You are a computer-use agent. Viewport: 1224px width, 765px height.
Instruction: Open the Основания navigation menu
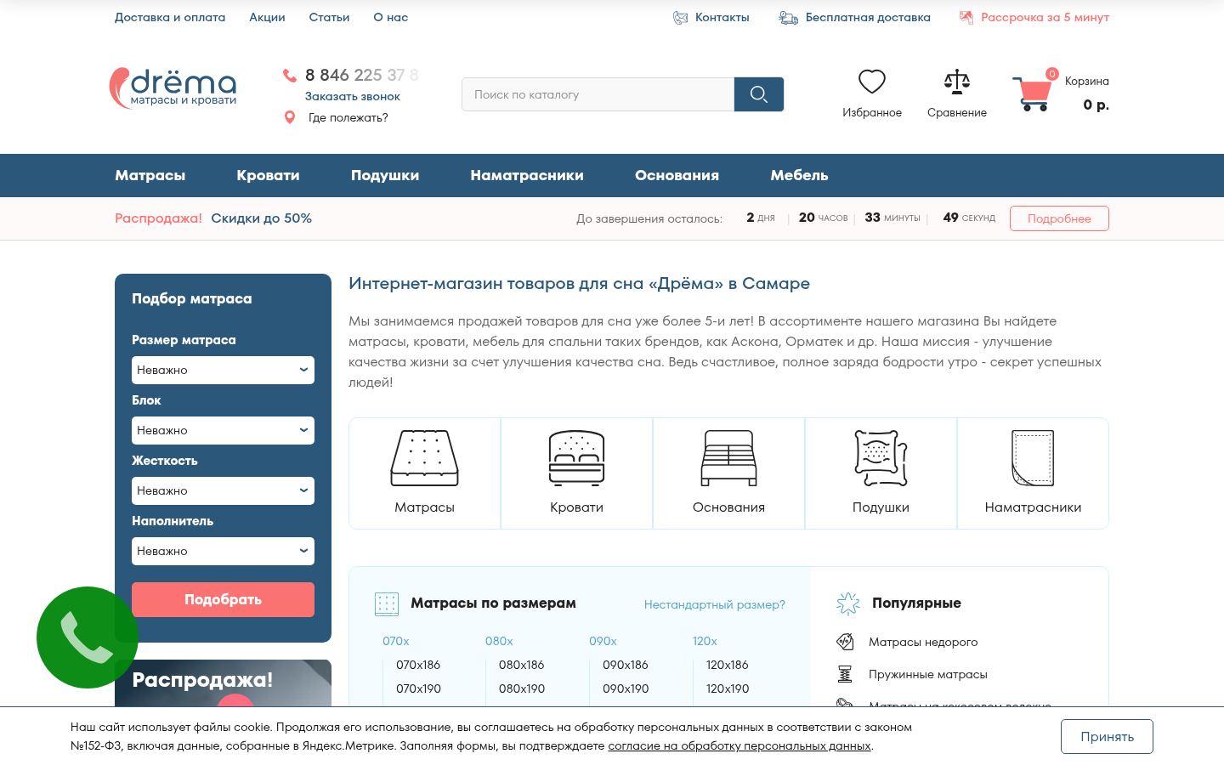pos(677,175)
